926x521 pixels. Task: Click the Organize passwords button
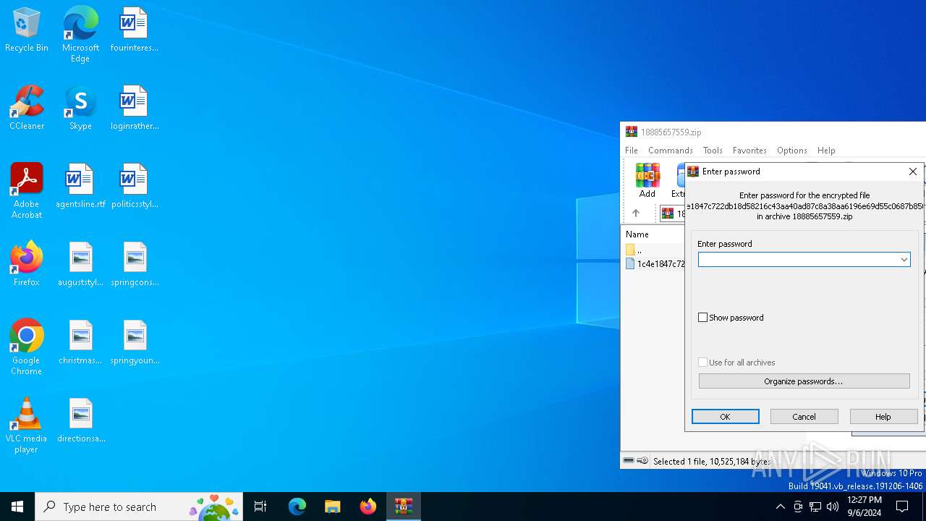pos(804,381)
